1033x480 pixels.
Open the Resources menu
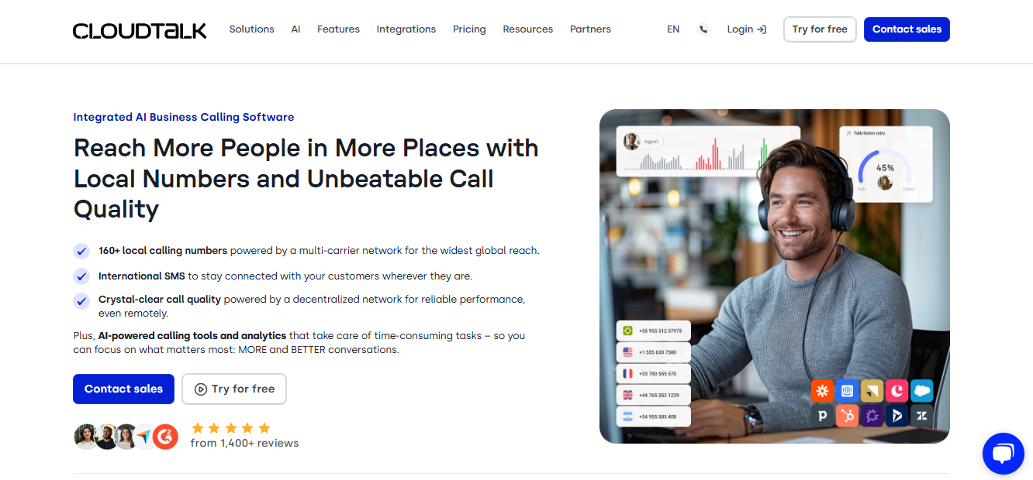pyautogui.click(x=527, y=29)
